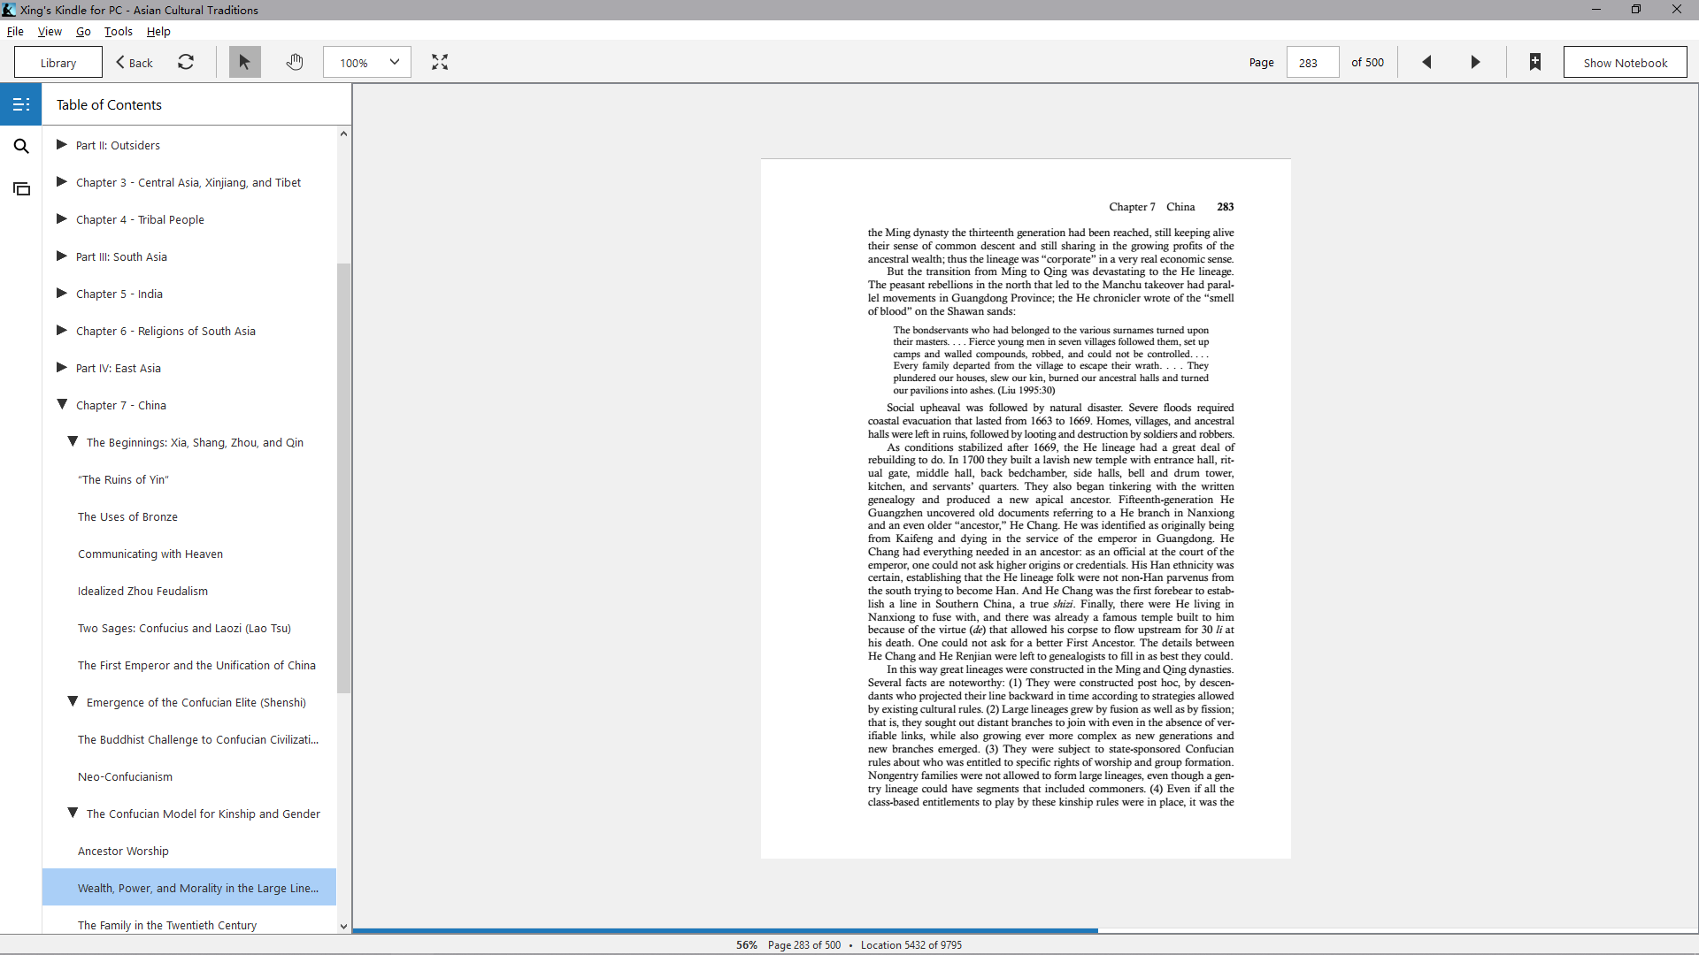Open Communicating with Heaven section
Viewport: 1699px width, 955px height.
(x=150, y=554)
